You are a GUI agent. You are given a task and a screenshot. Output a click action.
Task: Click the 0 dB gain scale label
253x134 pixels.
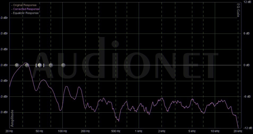[247, 65]
